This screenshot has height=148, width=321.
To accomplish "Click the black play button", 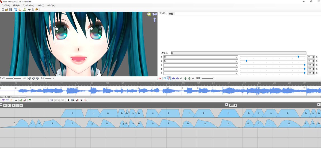I will coord(69,100).
